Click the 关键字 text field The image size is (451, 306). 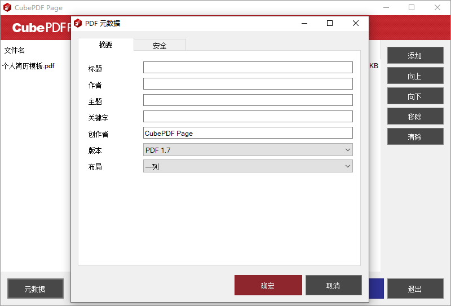tap(248, 117)
